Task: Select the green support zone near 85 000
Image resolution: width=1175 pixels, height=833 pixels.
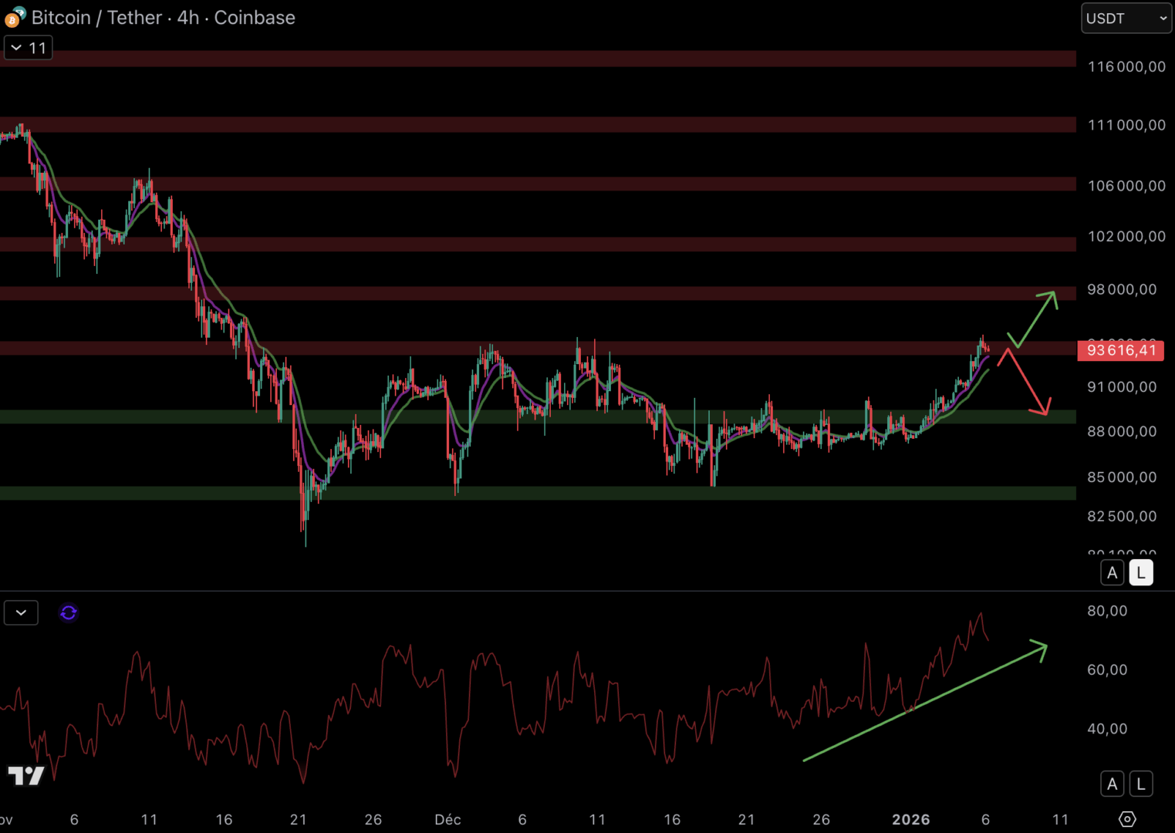Action: coord(540,493)
